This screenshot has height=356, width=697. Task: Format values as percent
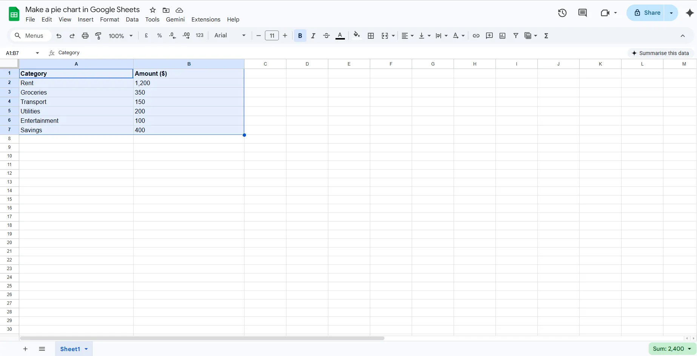coord(160,35)
